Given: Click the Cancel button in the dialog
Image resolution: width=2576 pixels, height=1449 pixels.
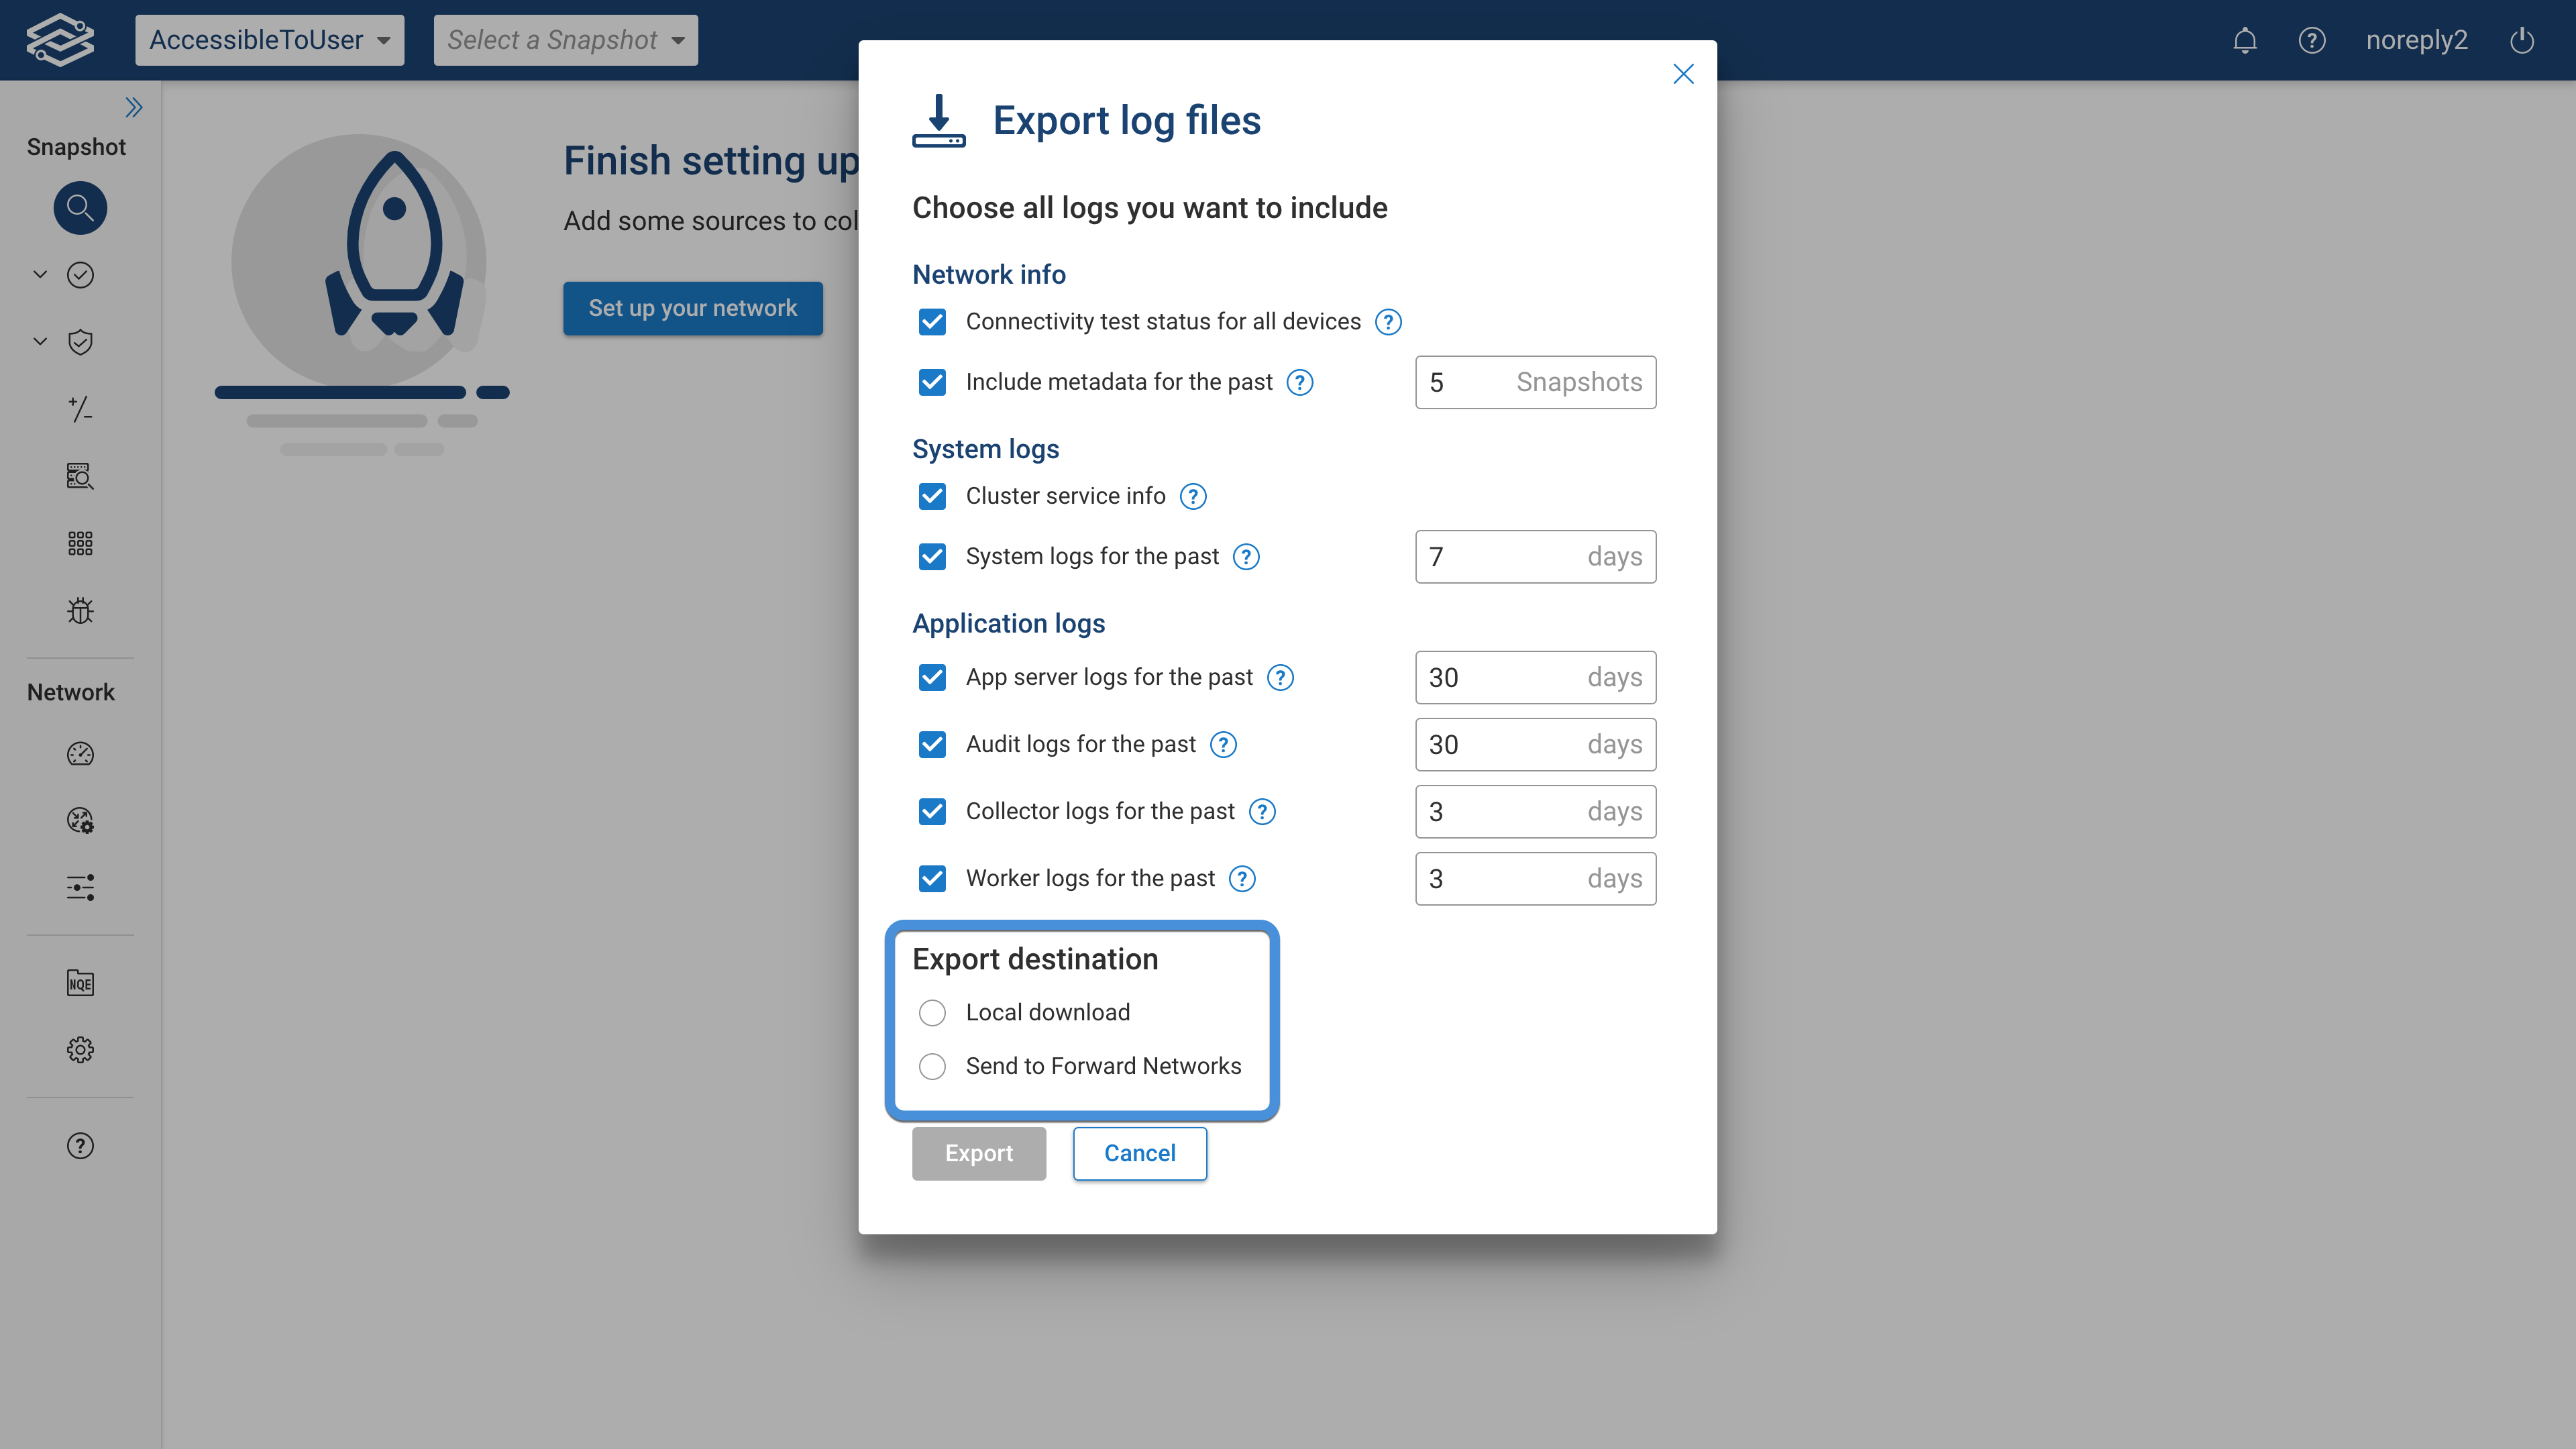Looking at the screenshot, I should click(1139, 1153).
